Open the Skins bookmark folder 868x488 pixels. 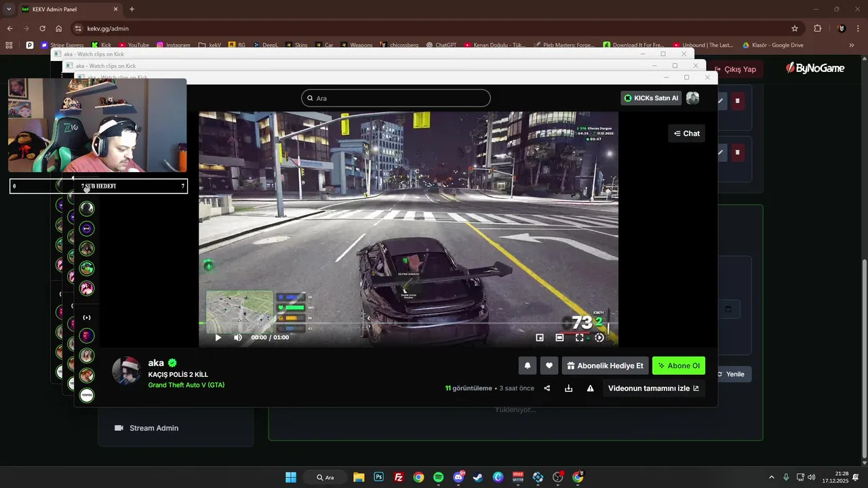coord(296,45)
